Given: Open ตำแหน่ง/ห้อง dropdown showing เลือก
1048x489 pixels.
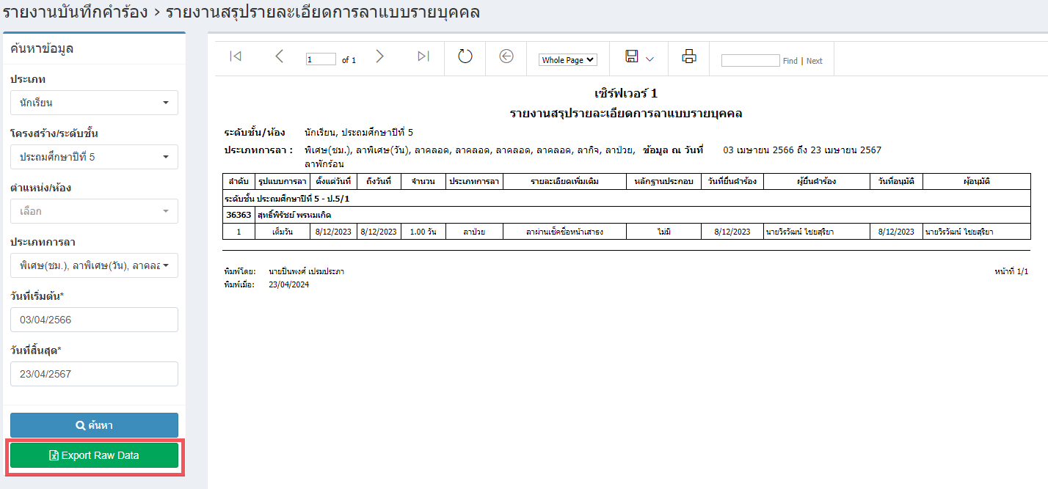Looking at the screenshot, I should 94,211.
